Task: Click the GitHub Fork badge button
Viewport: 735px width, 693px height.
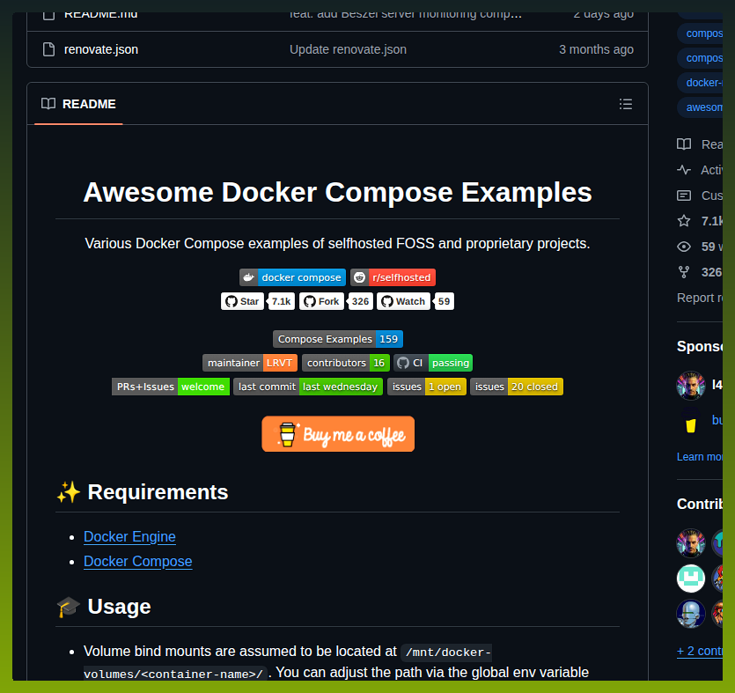Action: (321, 301)
